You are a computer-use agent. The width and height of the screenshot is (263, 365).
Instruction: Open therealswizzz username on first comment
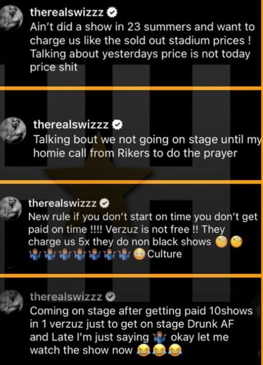(67, 13)
